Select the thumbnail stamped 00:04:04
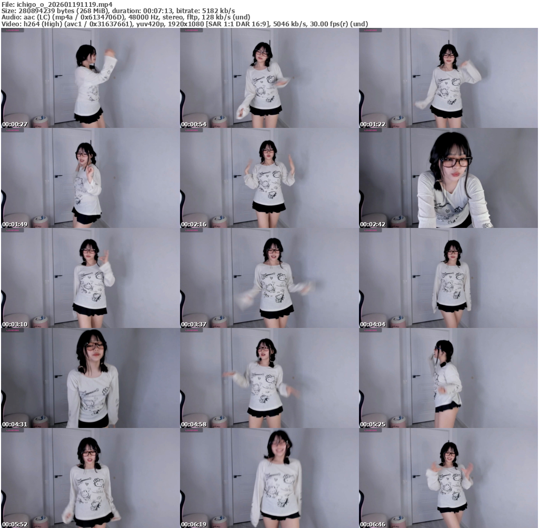 click(x=448, y=278)
